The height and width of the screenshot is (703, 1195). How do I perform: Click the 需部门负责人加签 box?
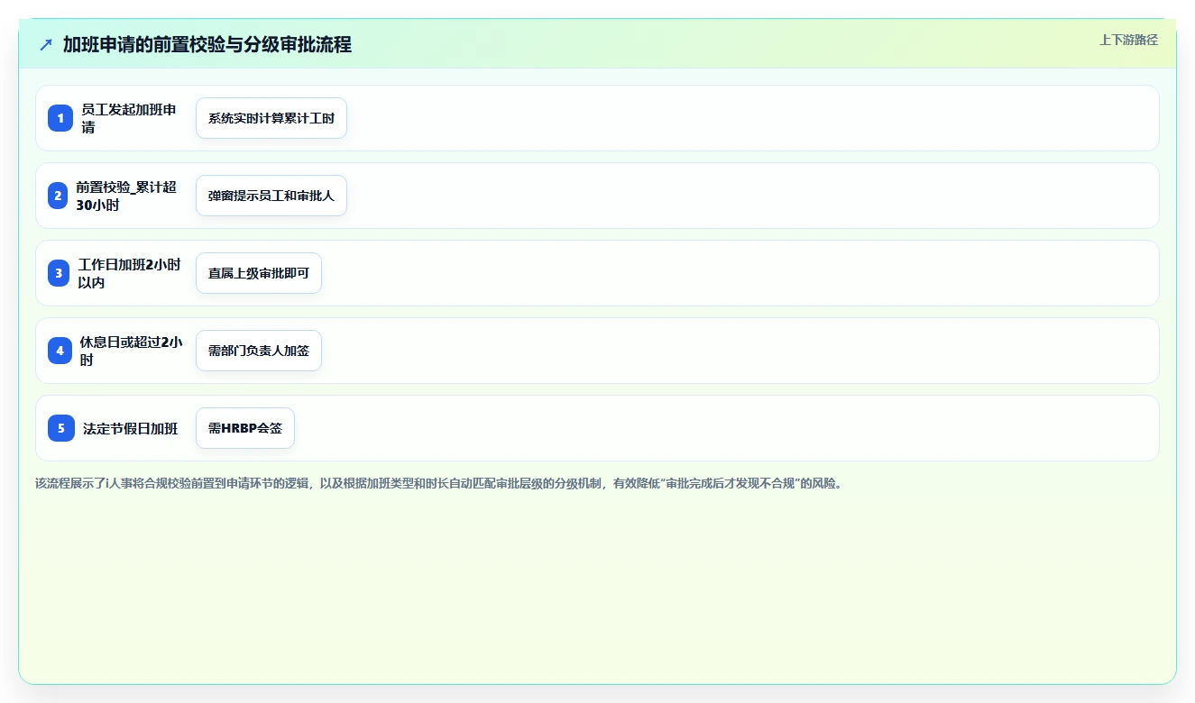click(259, 351)
